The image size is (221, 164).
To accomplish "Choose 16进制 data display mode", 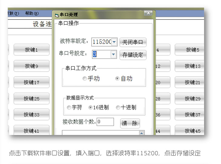I will (90, 107).
